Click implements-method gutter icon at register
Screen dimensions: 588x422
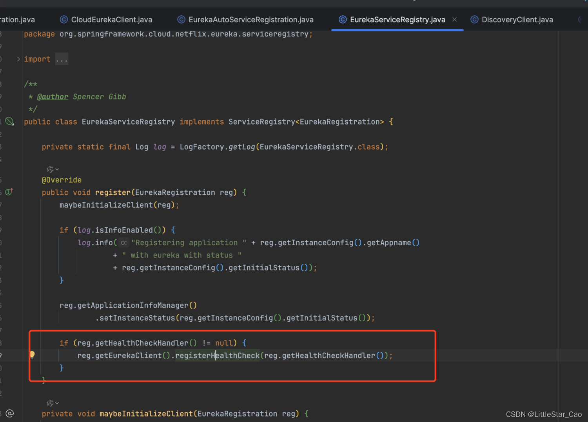9,192
